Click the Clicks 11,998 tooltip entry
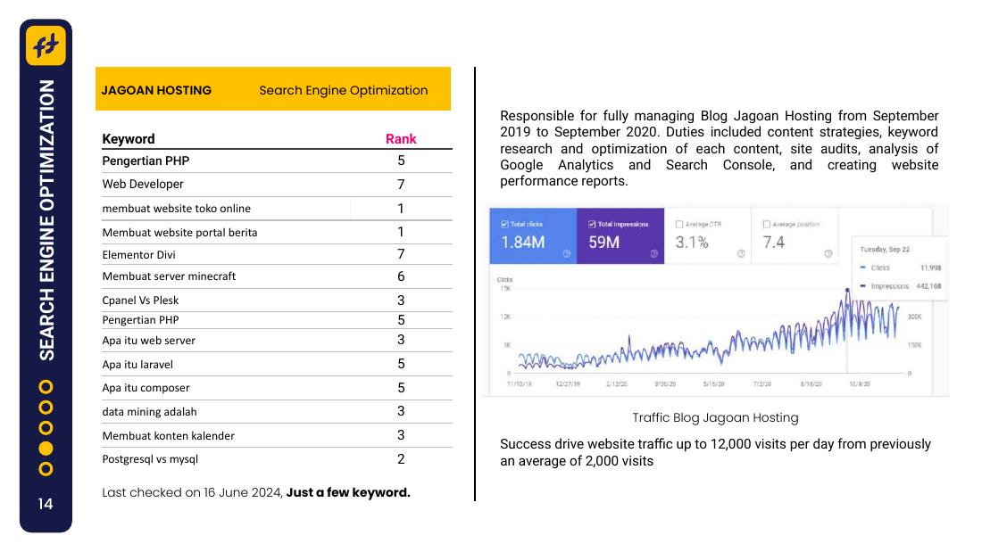The width and height of the screenshot is (982, 552). pyautogui.click(x=901, y=268)
